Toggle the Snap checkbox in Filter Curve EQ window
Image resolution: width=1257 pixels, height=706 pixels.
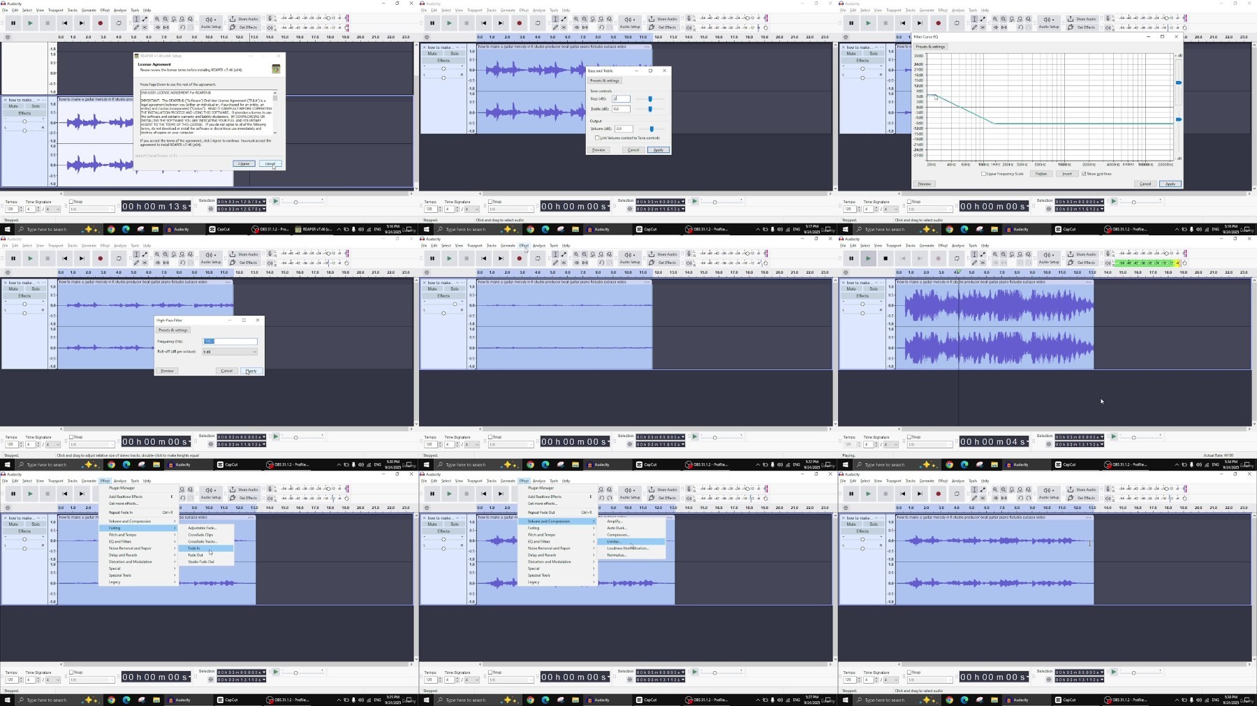(x=909, y=202)
